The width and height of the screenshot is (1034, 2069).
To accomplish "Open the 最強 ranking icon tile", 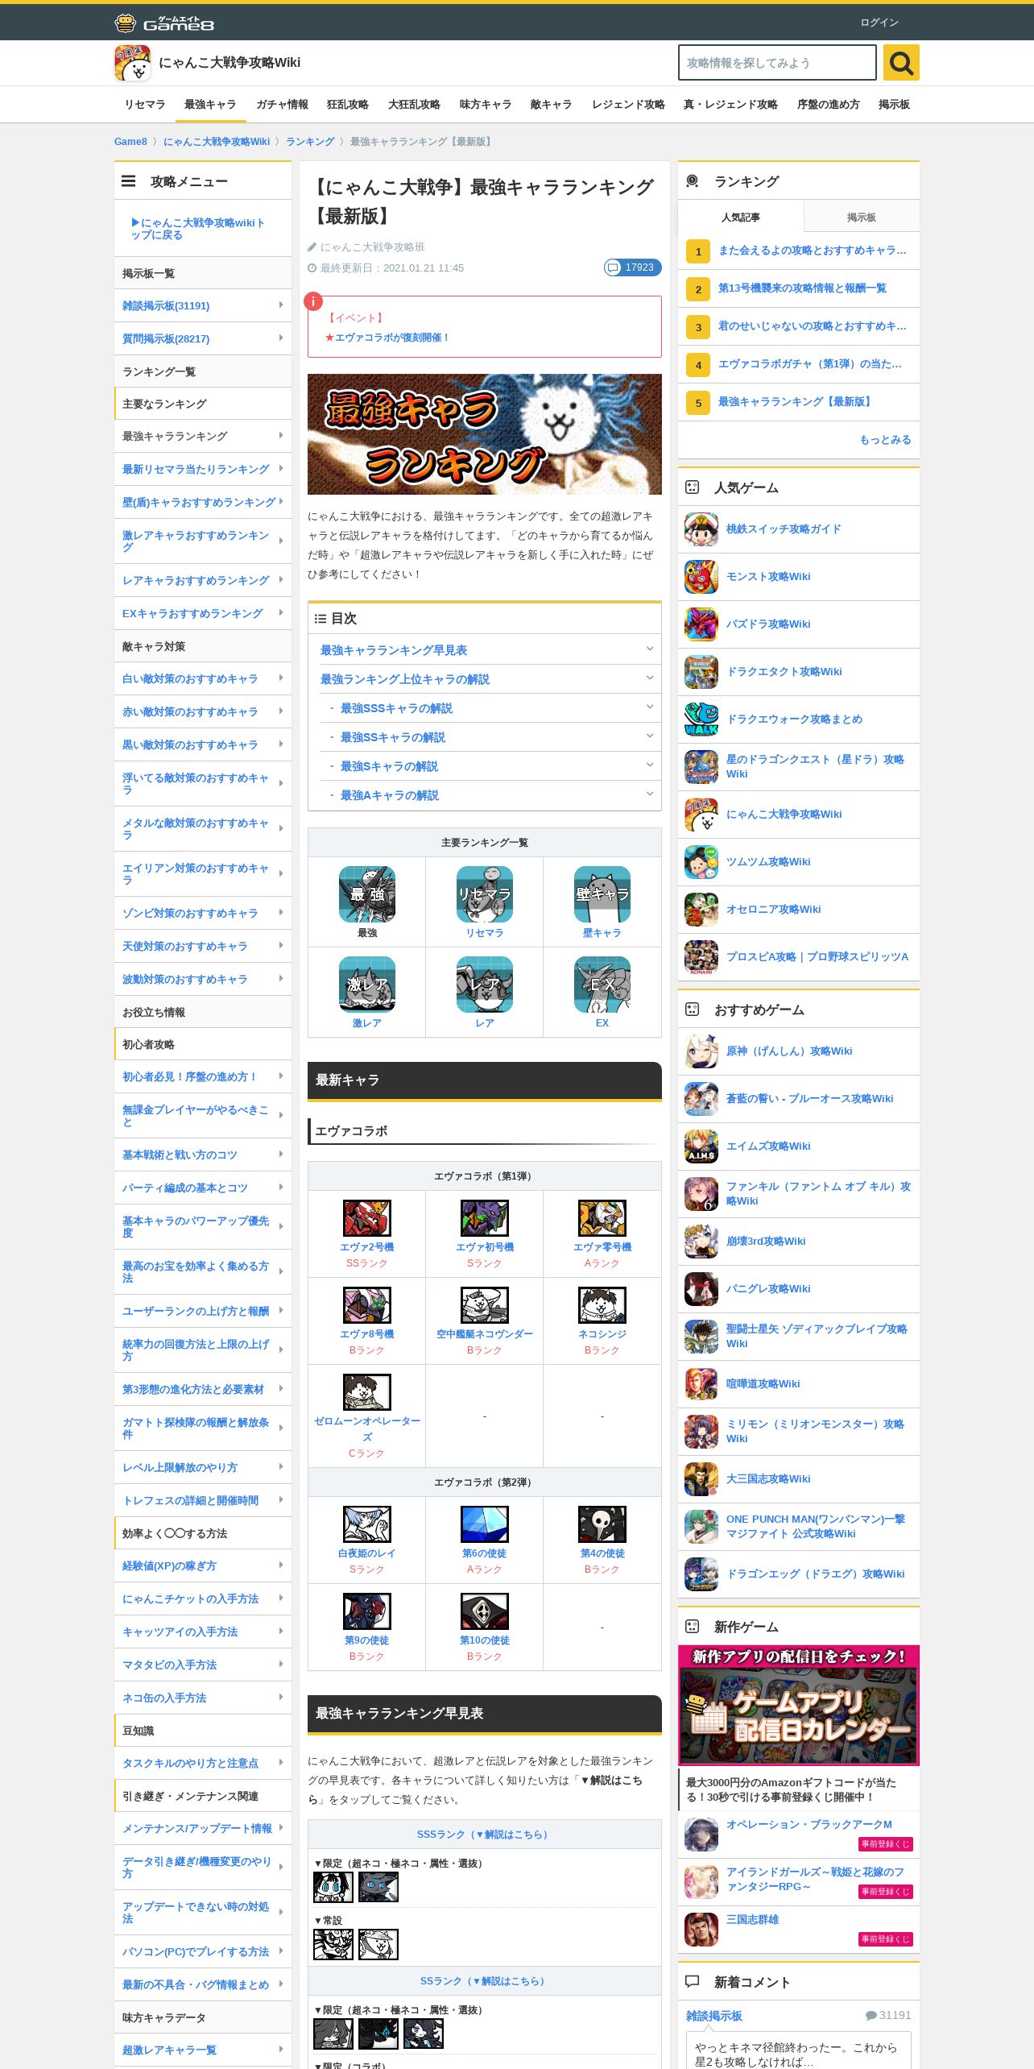I will coord(367,894).
